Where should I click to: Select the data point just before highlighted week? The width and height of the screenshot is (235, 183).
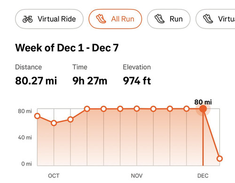pyautogui.click(x=187, y=109)
